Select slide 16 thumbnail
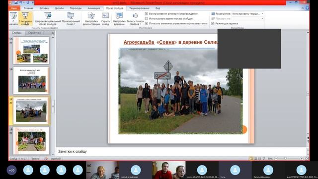The width and height of the screenshot is (318, 179). [31, 81]
